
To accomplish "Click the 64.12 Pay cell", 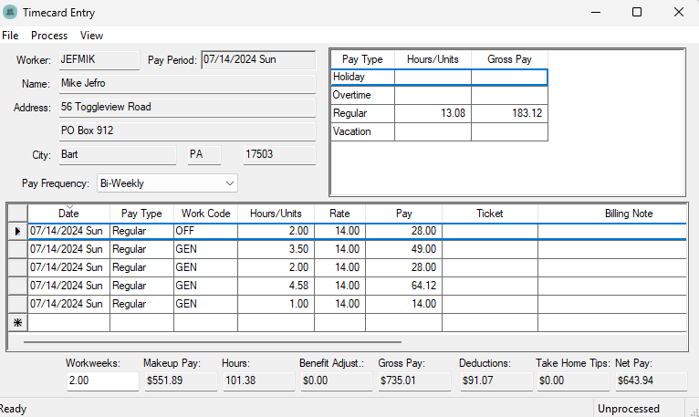I will click(403, 286).
